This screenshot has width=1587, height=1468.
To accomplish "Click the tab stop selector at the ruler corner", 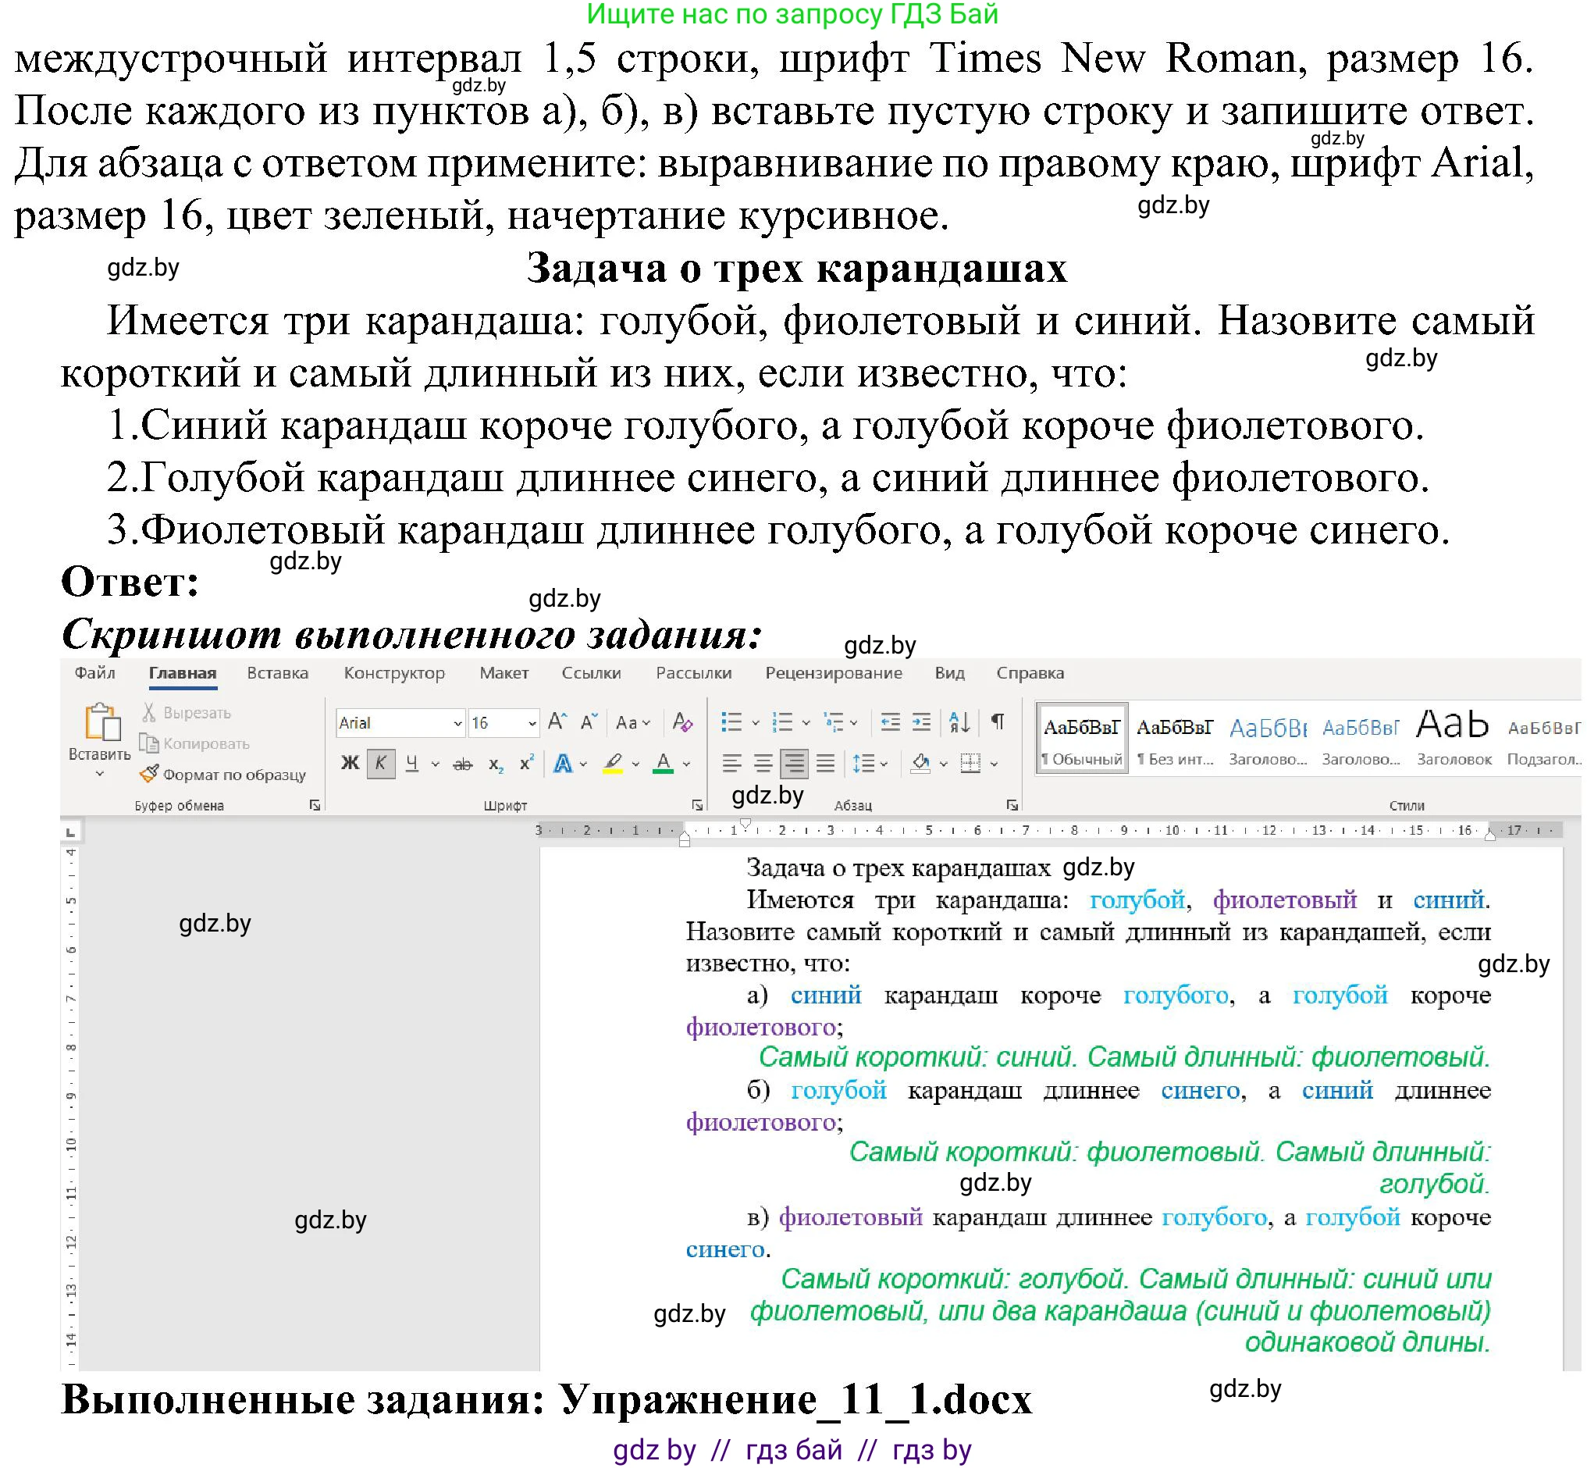I will click(71, 832).
